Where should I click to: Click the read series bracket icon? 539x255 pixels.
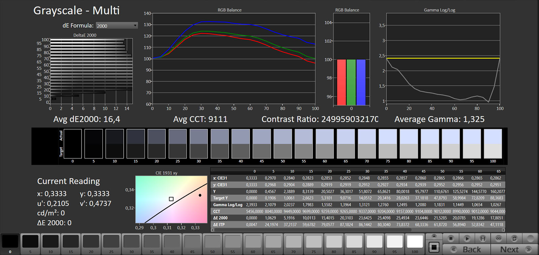click(482, 239)
